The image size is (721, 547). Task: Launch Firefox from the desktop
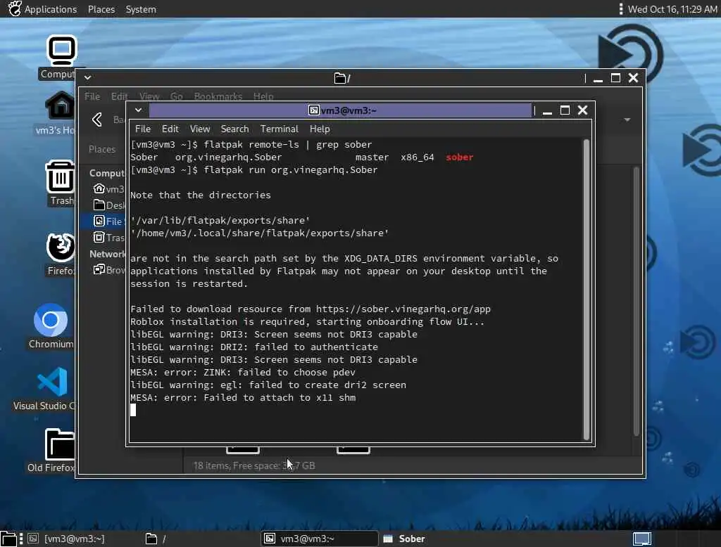click(61, 247)
